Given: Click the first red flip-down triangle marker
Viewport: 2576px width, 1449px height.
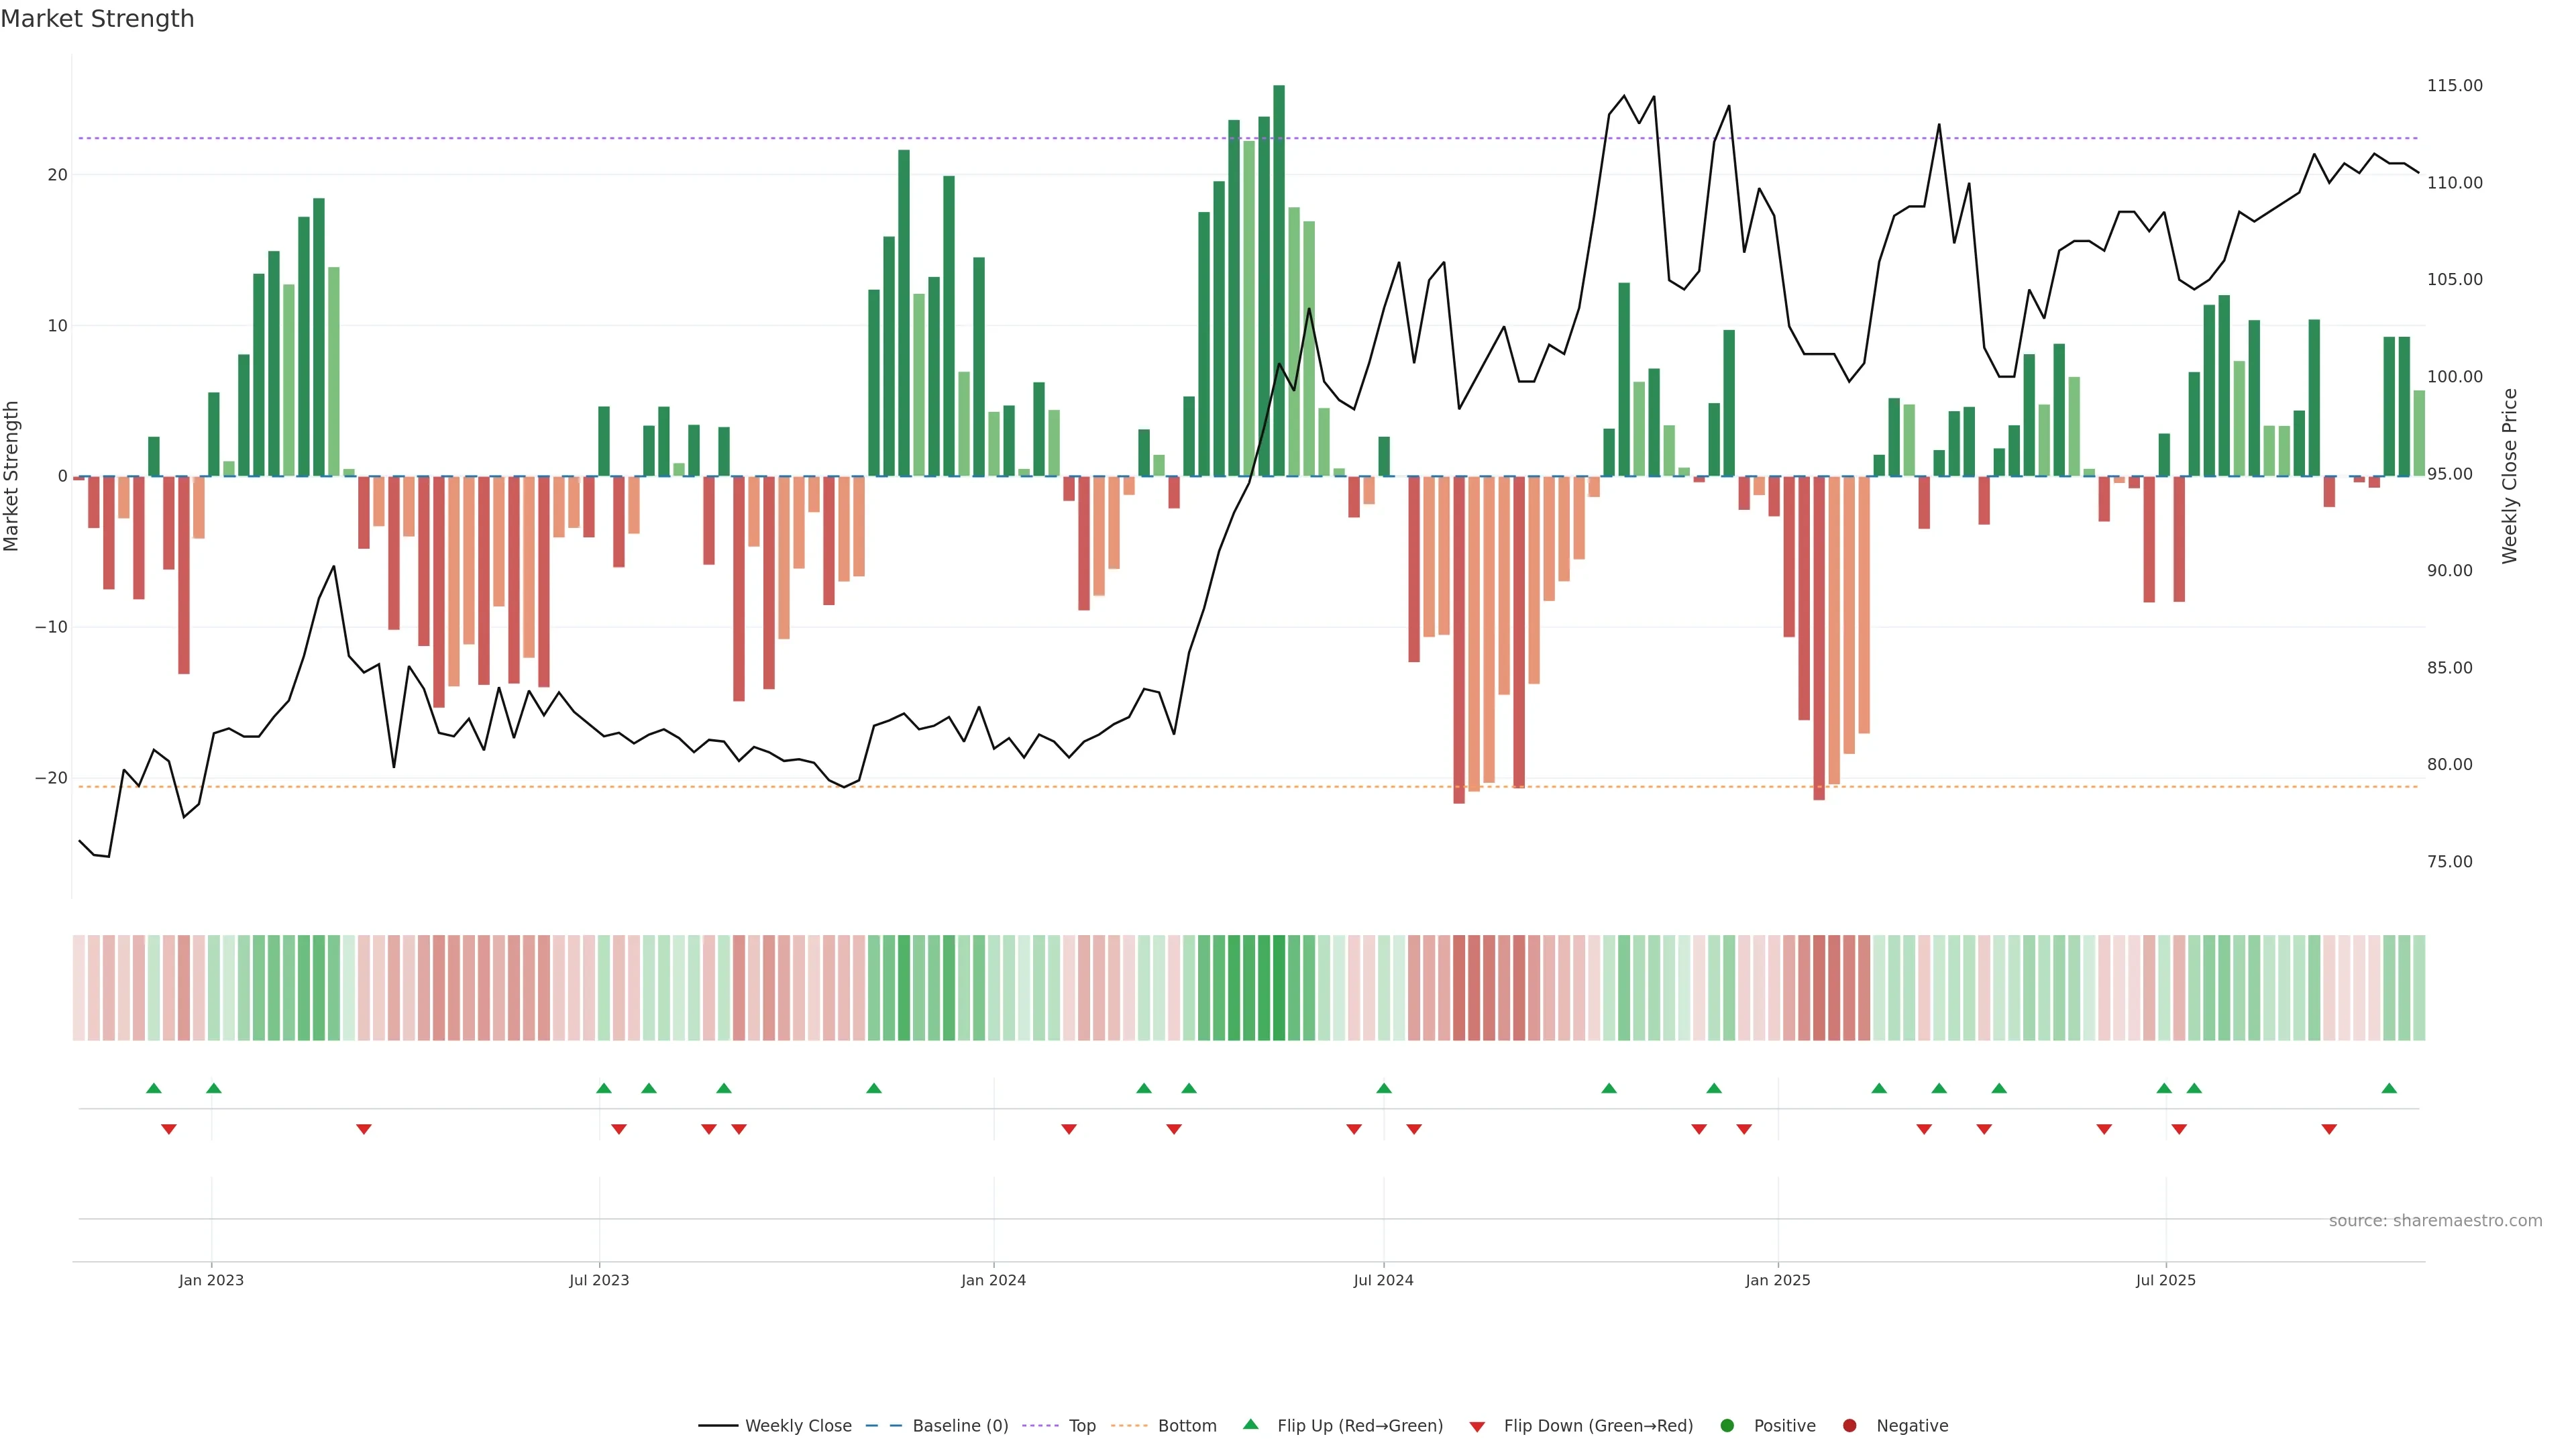Looking at the screenshot, I should pyautogui.click(x=169, y=1129).
